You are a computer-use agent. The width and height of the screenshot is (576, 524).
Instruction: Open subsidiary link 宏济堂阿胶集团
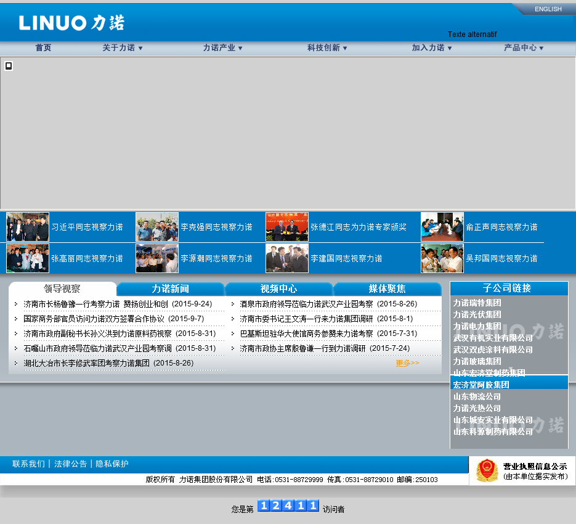click(481, 385)
